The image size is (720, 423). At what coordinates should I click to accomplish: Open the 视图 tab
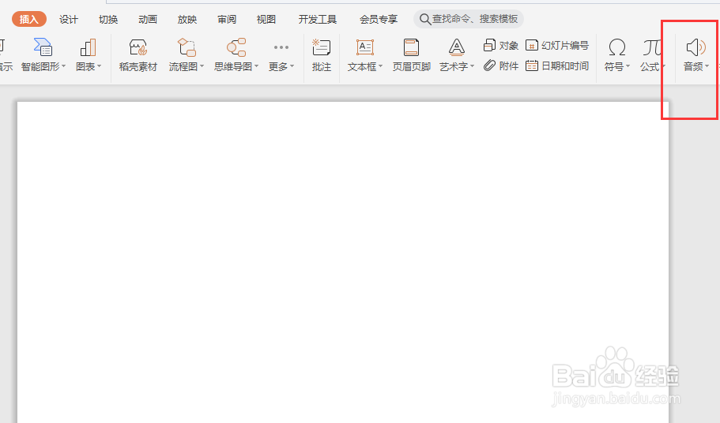click(266, 19)
